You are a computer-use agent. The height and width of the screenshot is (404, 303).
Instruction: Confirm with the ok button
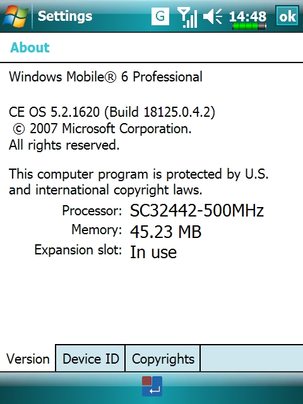tap(287, 16)
